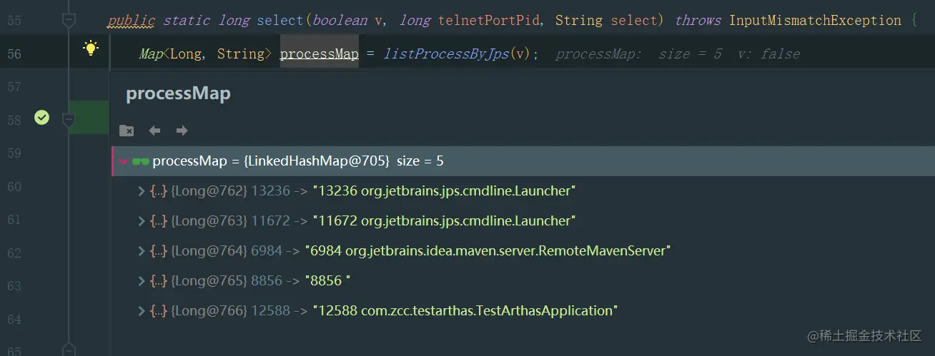Collapse the processMap LinkedHashMap root node

(x=124, y=161)
